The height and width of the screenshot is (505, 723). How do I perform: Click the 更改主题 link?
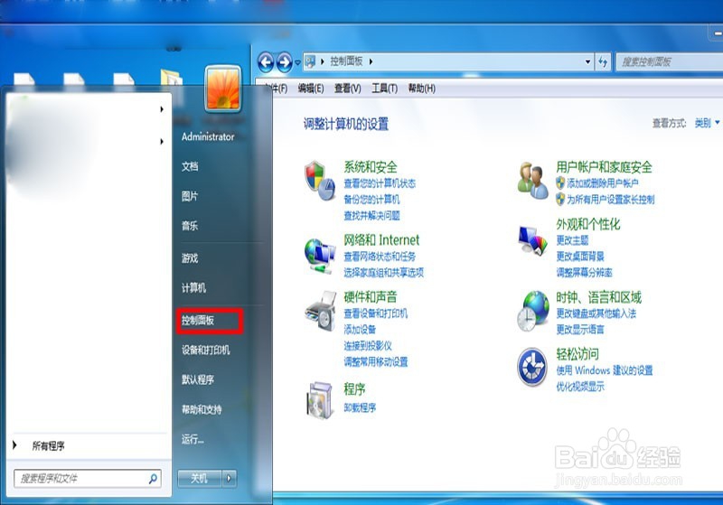[x=572, y=240]
